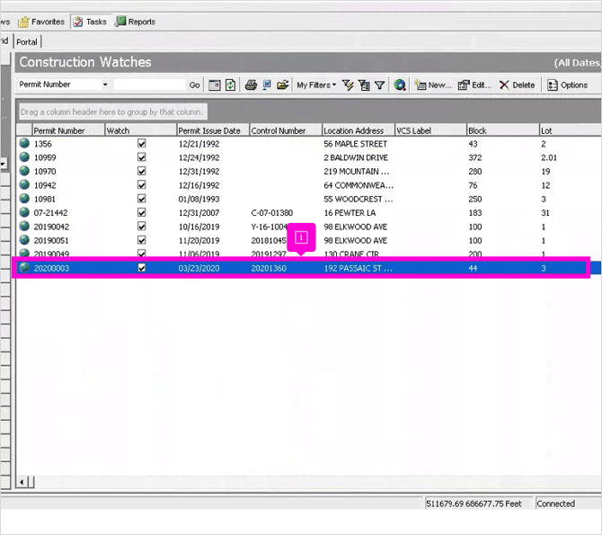
Task: Select the 56 MAPLE STREET address cell
Action: tap(355, 144)
